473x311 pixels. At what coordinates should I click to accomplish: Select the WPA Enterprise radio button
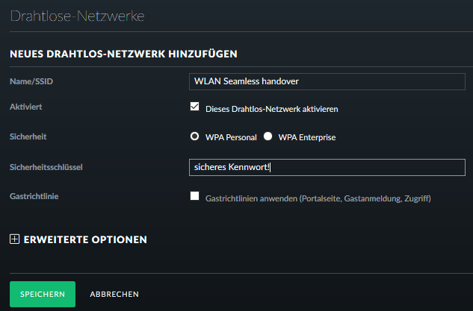[x=268, y=136]
